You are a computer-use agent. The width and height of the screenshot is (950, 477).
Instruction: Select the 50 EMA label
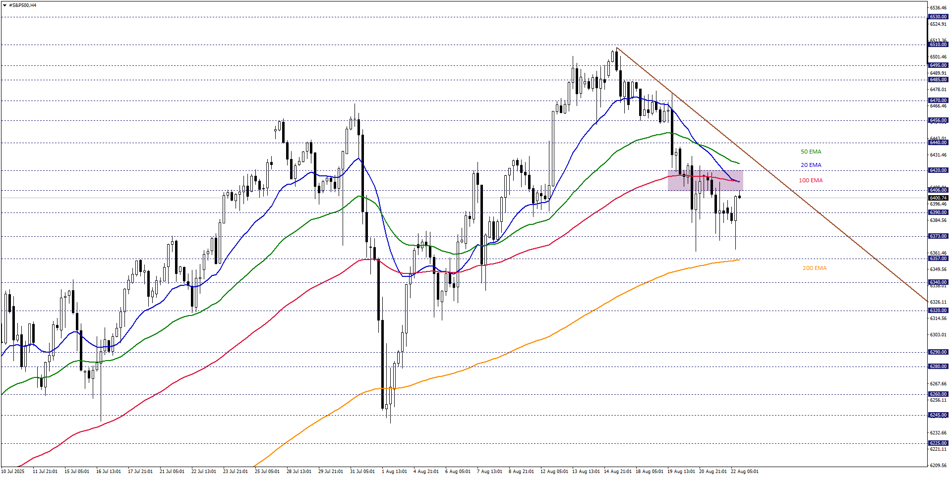tap(811, 152)
